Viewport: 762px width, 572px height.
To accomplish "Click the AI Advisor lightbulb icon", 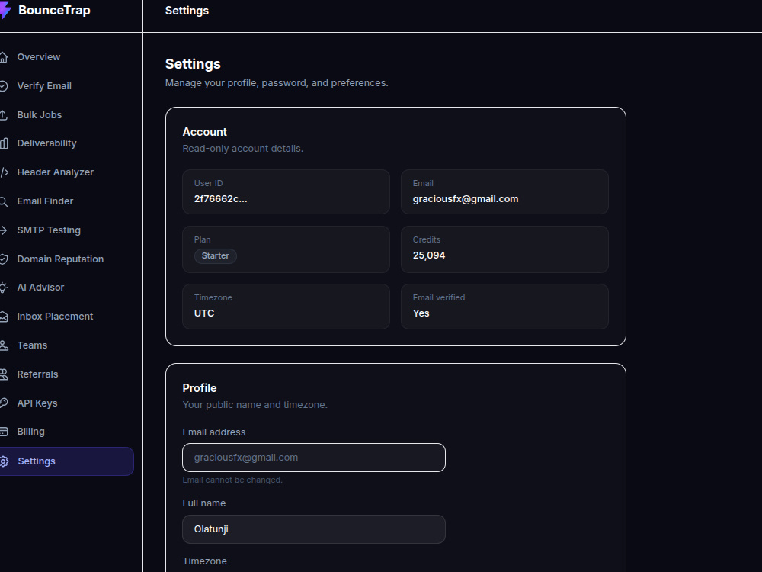I will click(x=3, y=288).
